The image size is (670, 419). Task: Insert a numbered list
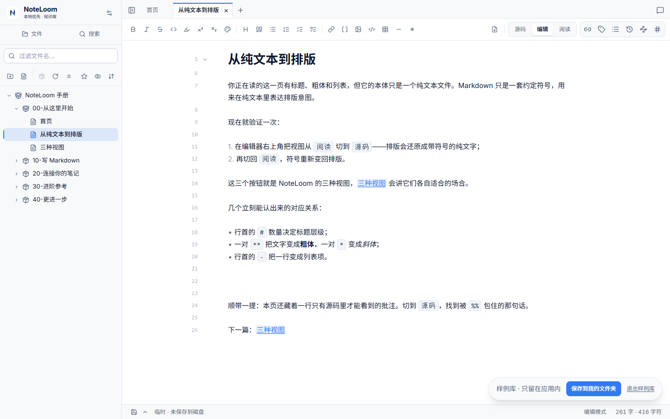286,29
